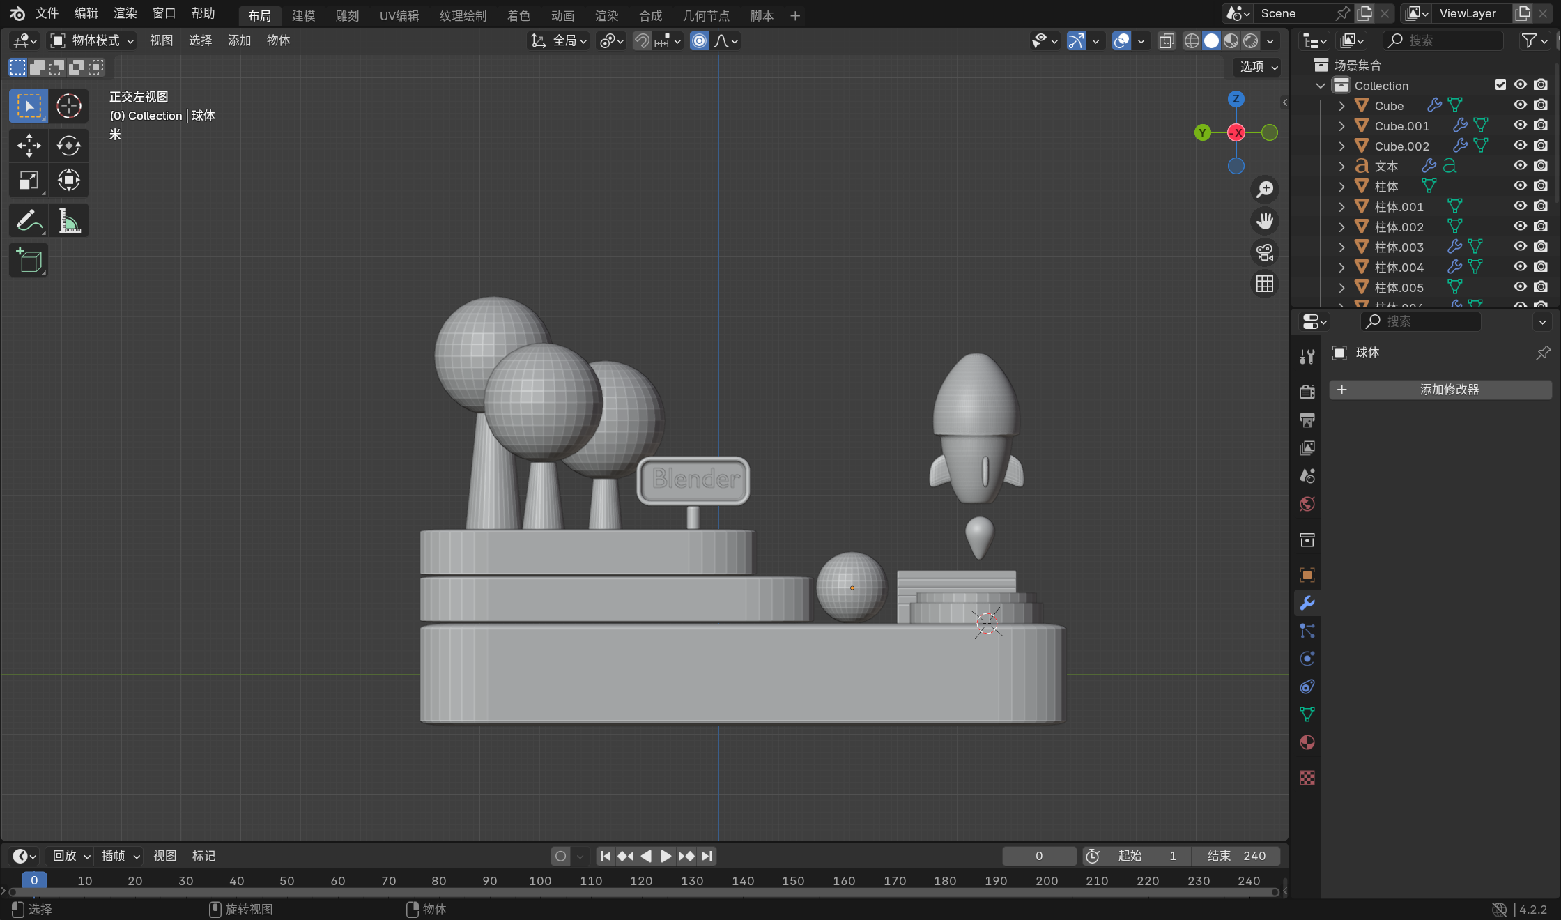This screenshot has height=920, width=1561.
Task: Hide Cube.001 using its eye icon
Action: coord(1520,125)
